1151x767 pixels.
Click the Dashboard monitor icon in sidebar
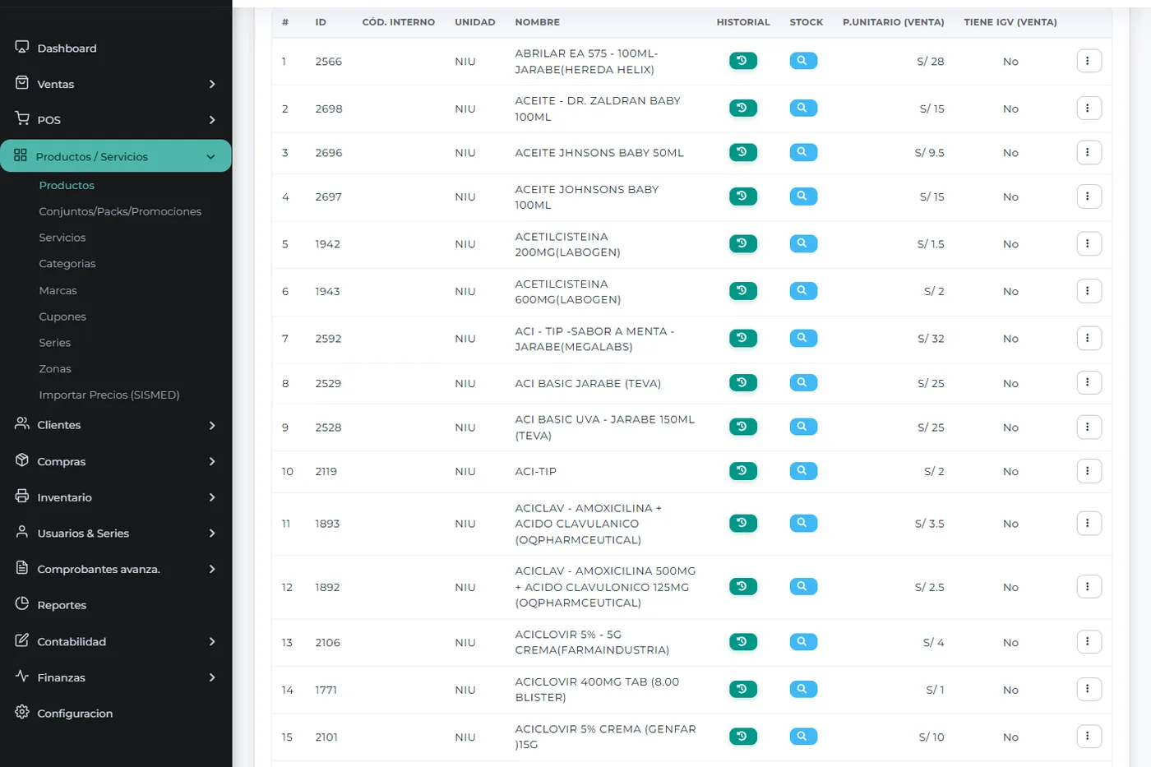[22, 47]
